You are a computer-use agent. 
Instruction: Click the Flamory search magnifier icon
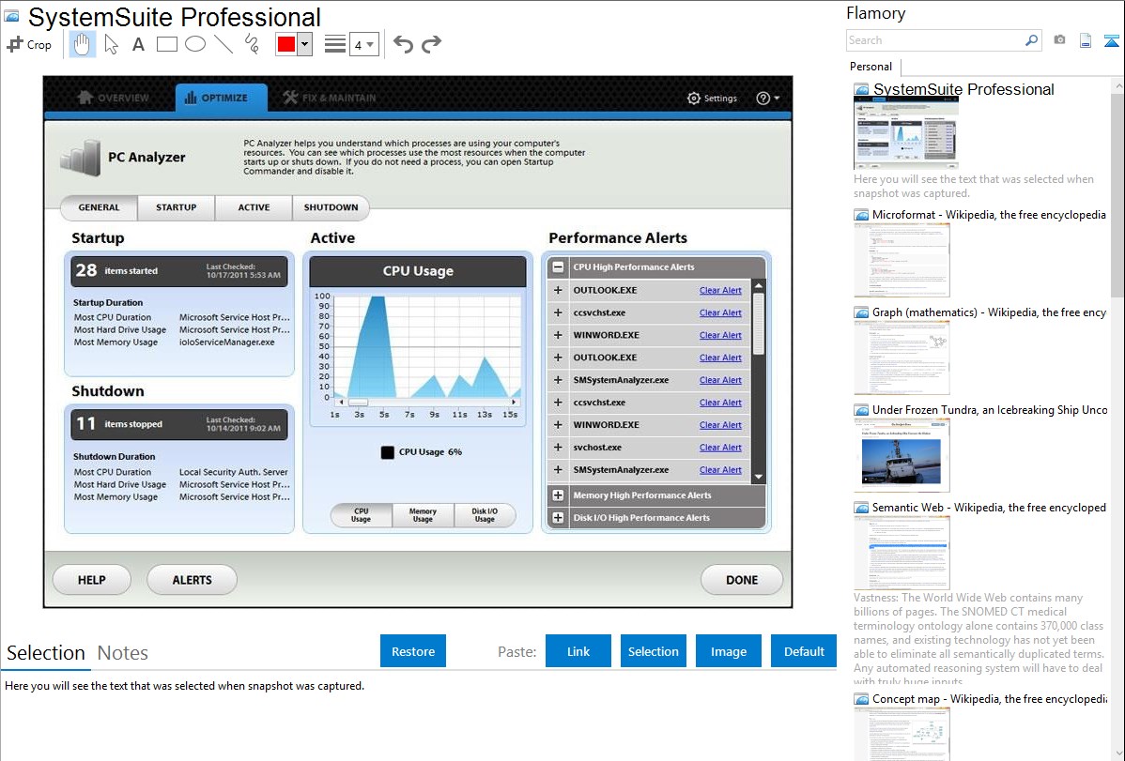click(x=1031, y=40)
